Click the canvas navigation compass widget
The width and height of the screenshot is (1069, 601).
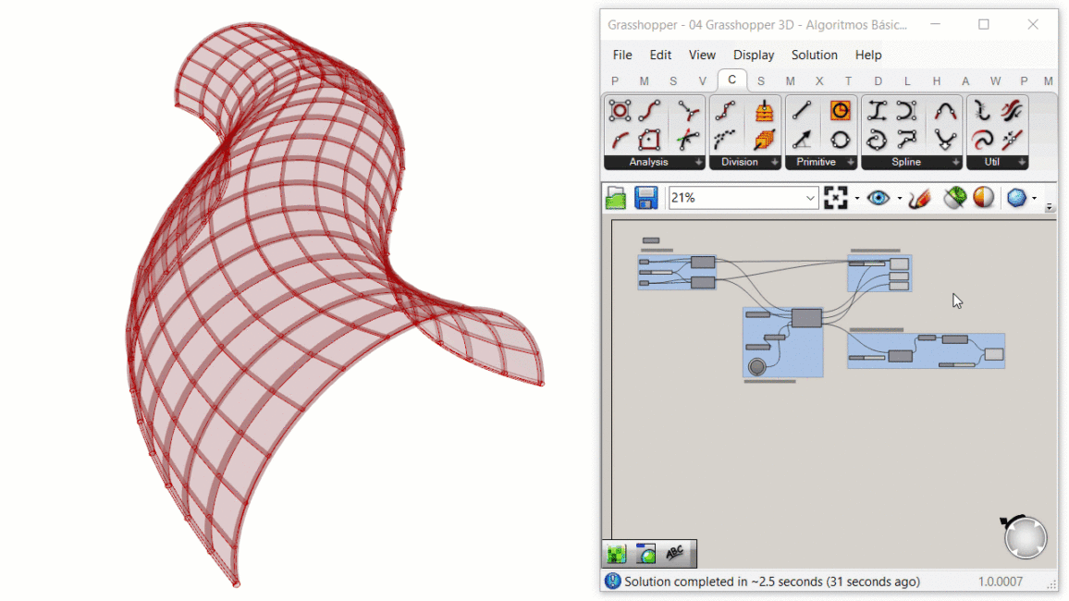[1025, 537]
